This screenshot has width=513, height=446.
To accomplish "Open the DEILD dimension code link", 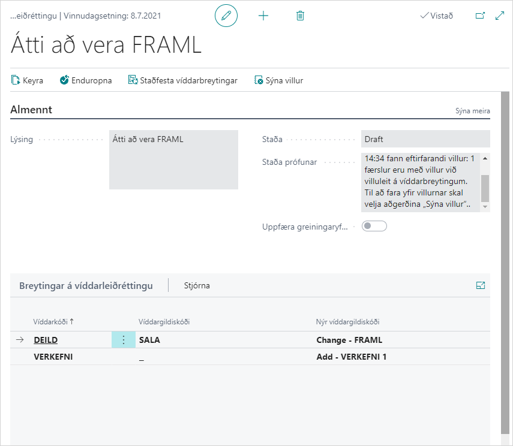I will [x=46, y=340].
